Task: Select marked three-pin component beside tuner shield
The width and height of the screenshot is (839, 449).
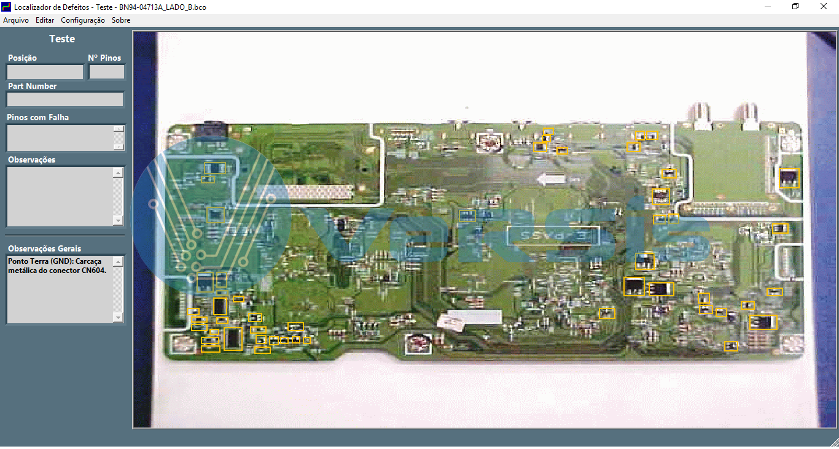Action: pos(789,178)
